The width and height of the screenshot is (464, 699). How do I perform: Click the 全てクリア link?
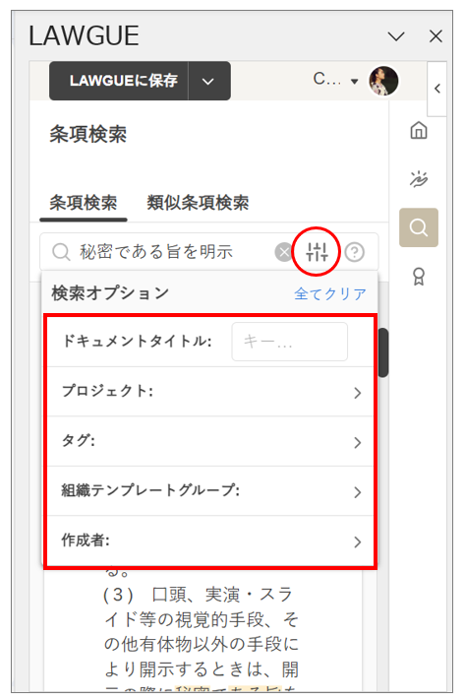330,293
